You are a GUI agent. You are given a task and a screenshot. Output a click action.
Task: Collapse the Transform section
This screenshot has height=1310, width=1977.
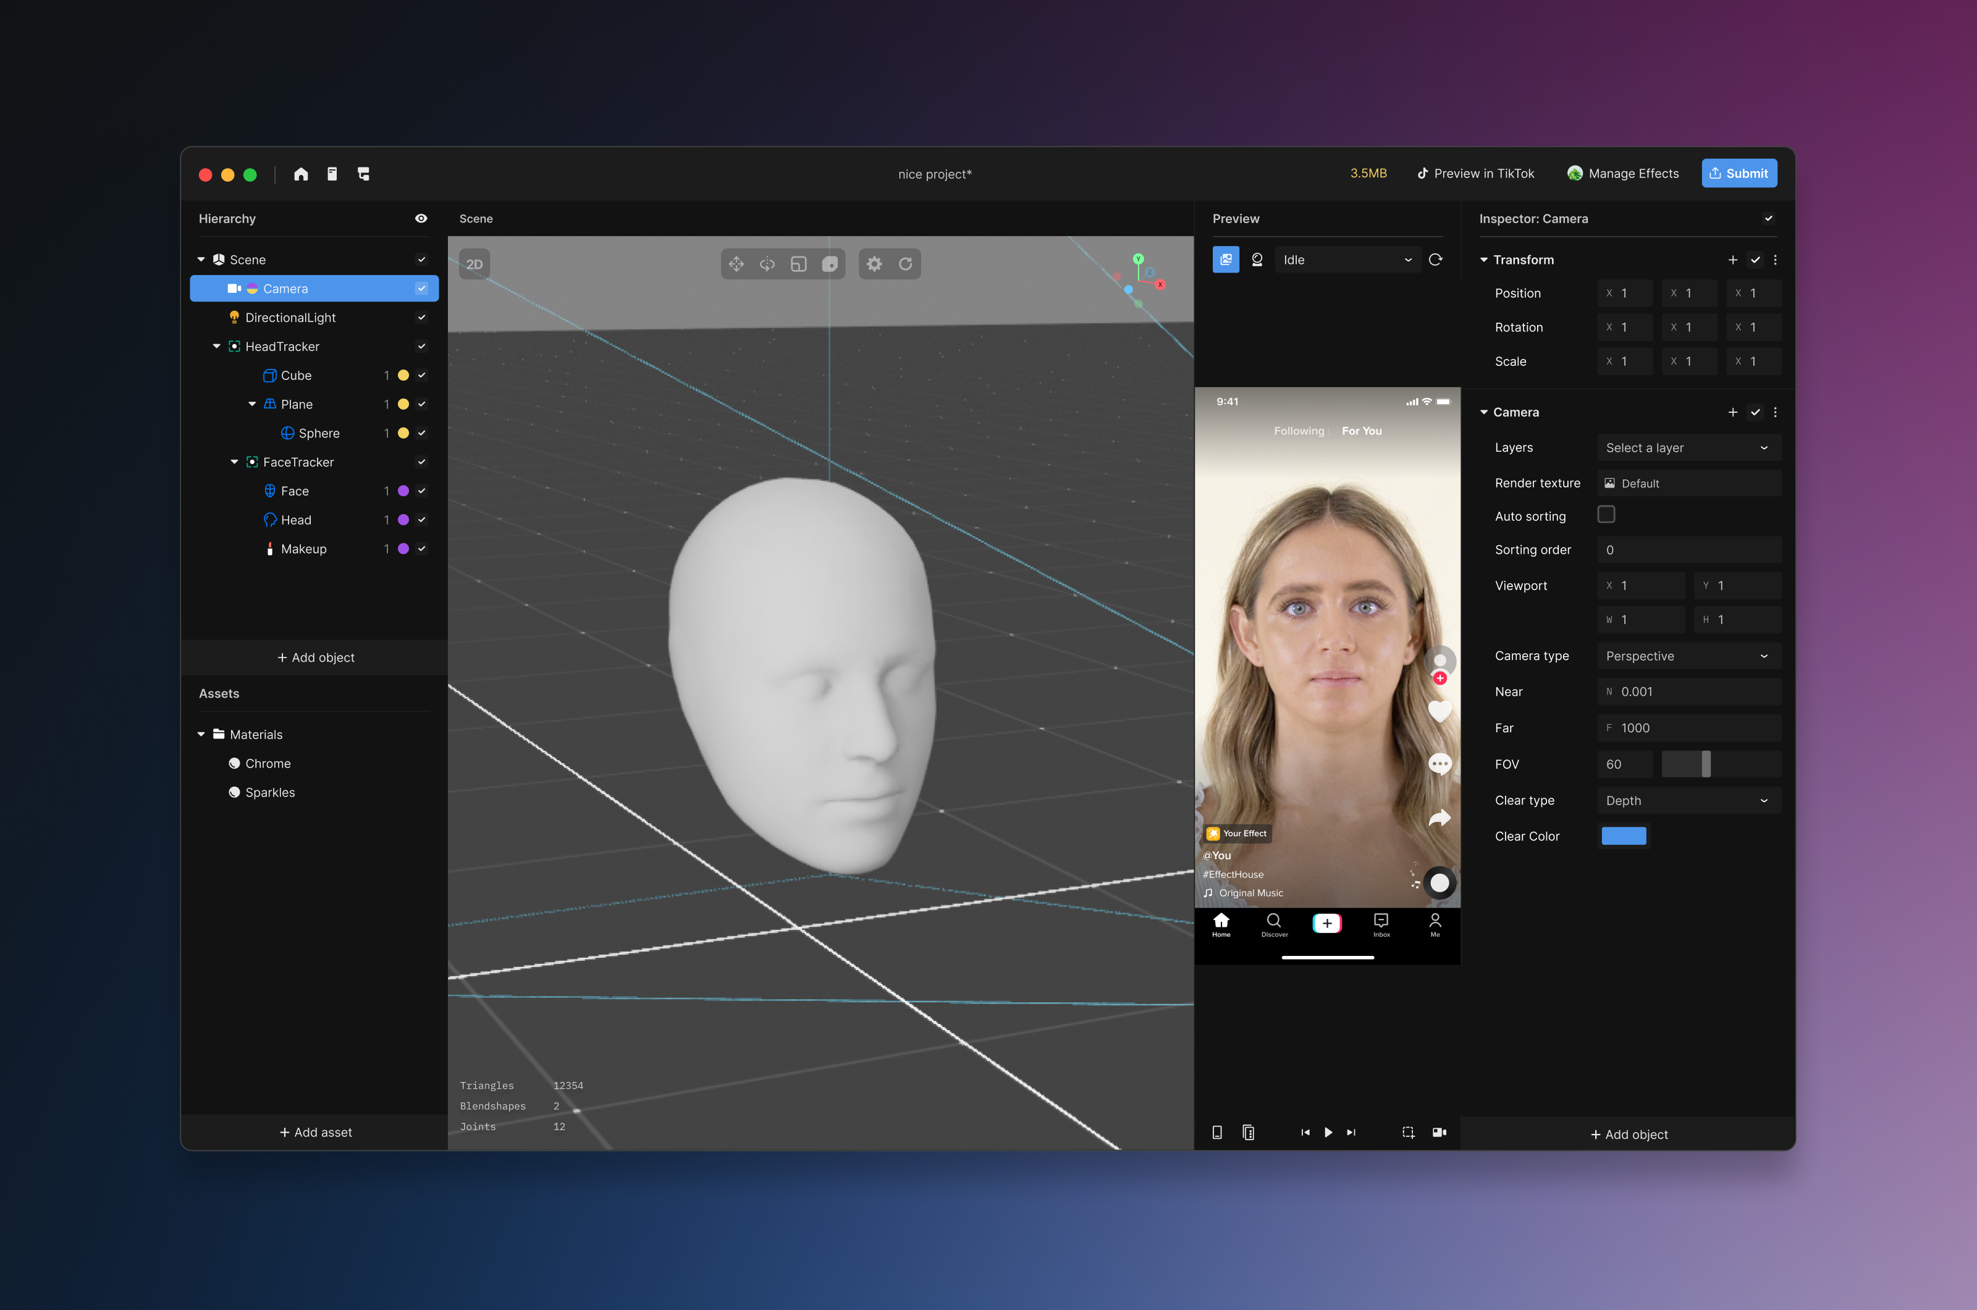click(1484, 260)
